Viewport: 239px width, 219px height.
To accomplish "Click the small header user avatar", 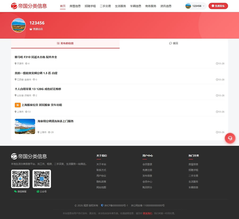I will pyautogui.click(x=188, y=6).
